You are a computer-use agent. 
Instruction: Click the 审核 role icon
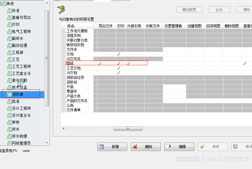[10, 122]
